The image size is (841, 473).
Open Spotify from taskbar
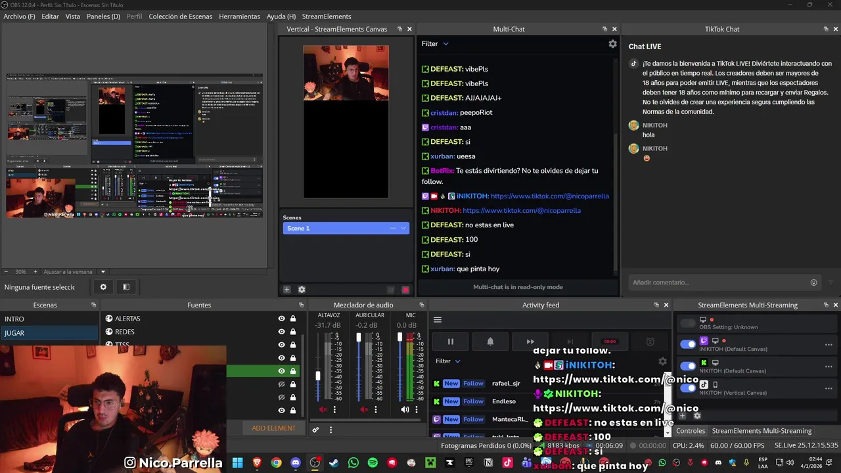click(x=373, y=462)
